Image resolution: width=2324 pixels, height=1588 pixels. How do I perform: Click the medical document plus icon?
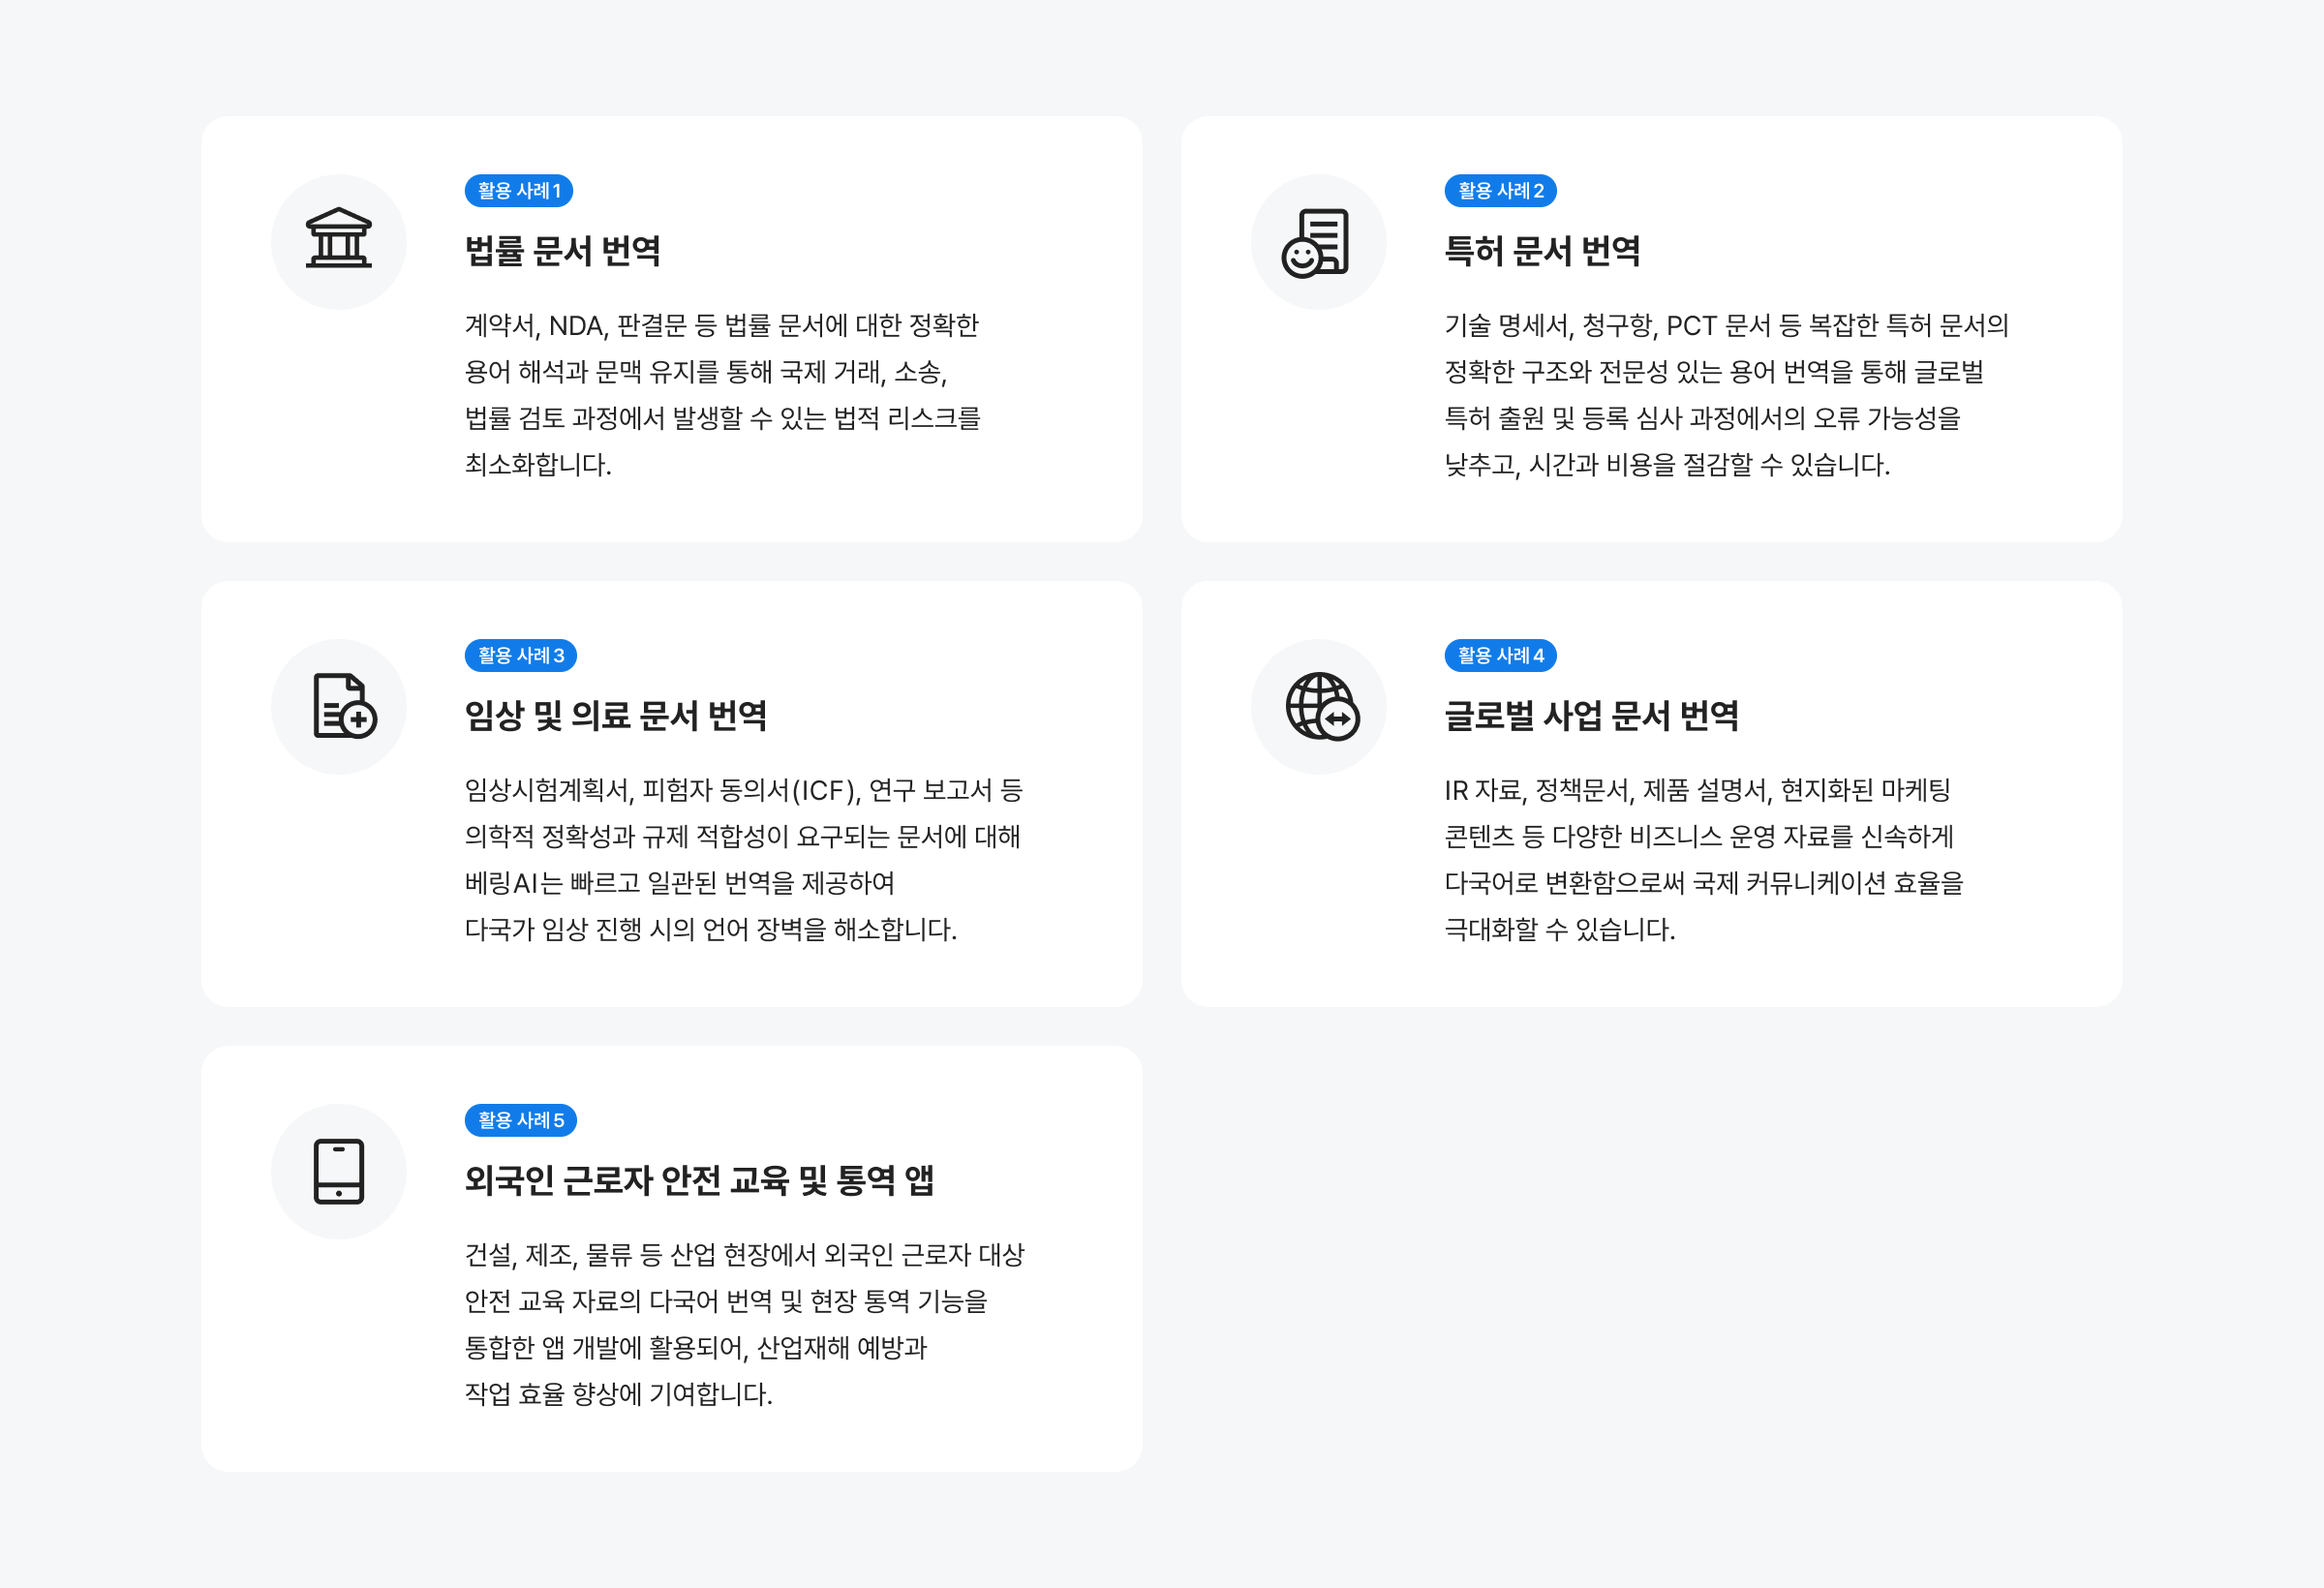pos(342,706)
